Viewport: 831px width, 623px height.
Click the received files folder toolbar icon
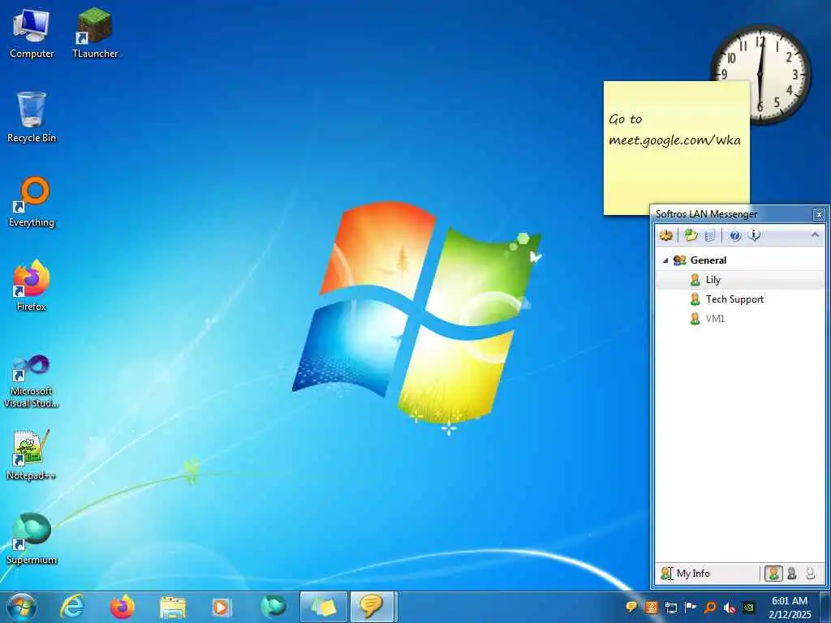(691, 234)
